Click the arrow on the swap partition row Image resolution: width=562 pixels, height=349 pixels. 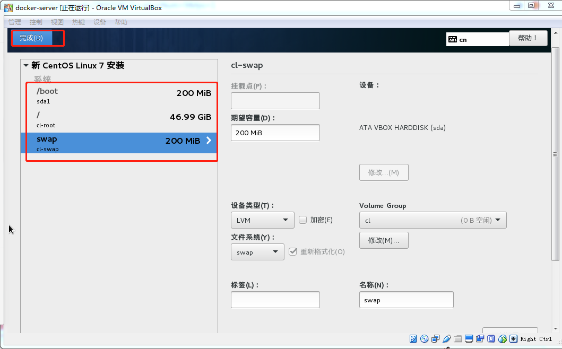click(209, 141)
